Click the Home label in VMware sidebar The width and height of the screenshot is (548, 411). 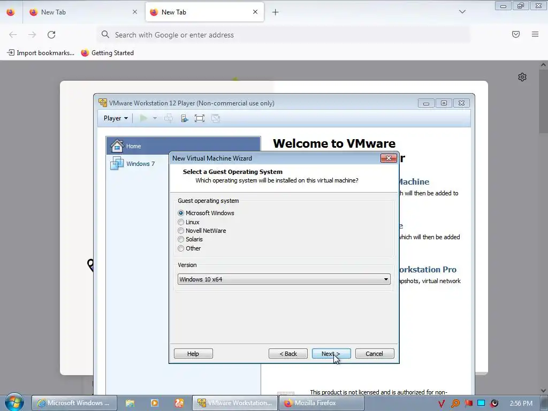click(133, 146)
